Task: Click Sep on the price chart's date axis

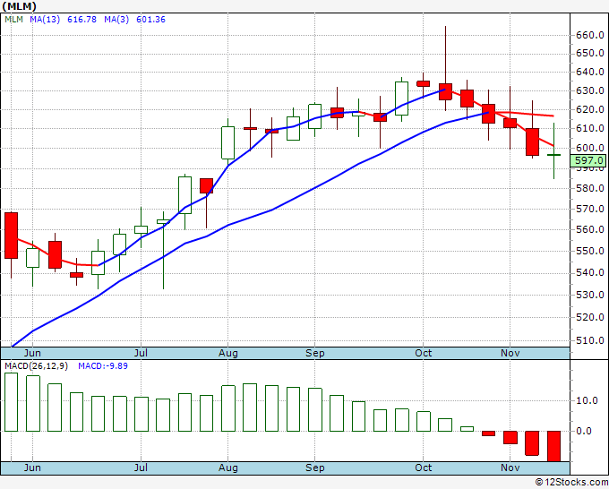Action: pos(315,353)
